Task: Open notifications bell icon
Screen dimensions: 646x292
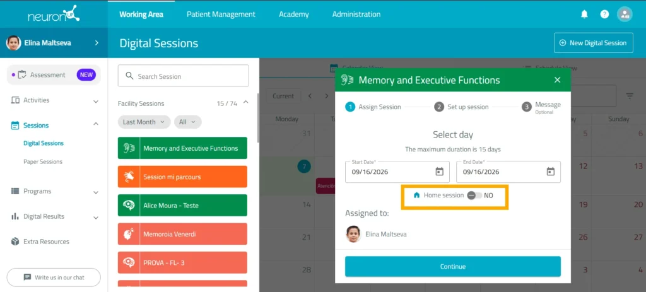Action: coord(584,15)
